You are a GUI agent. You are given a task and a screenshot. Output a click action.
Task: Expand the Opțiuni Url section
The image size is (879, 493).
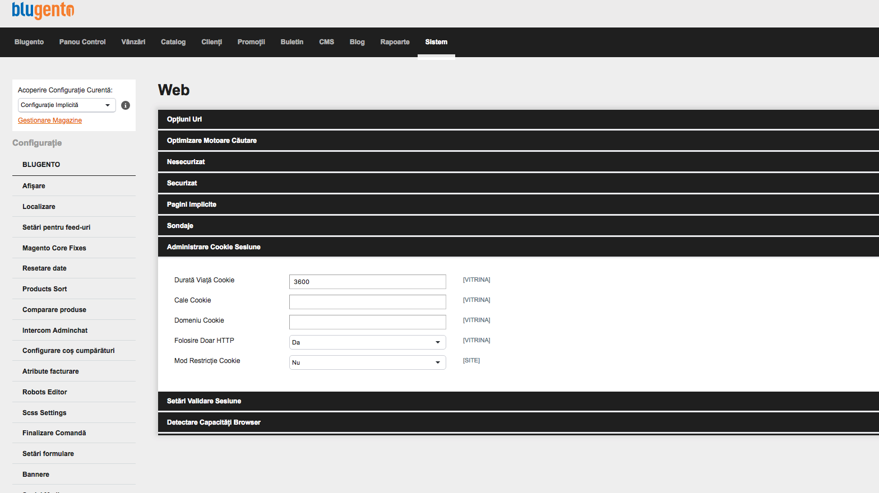(x=519, y=119)
